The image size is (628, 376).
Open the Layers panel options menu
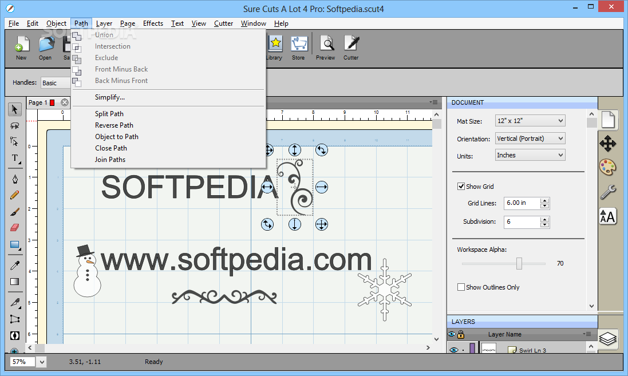[x=587, y=334]
